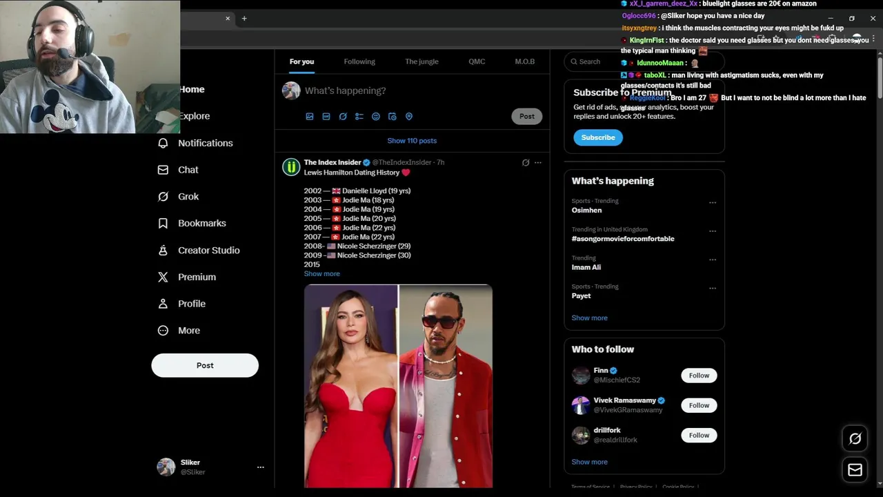883x497 pixels.
Task: Add media image icon in composer
Action: pos(310,117)
